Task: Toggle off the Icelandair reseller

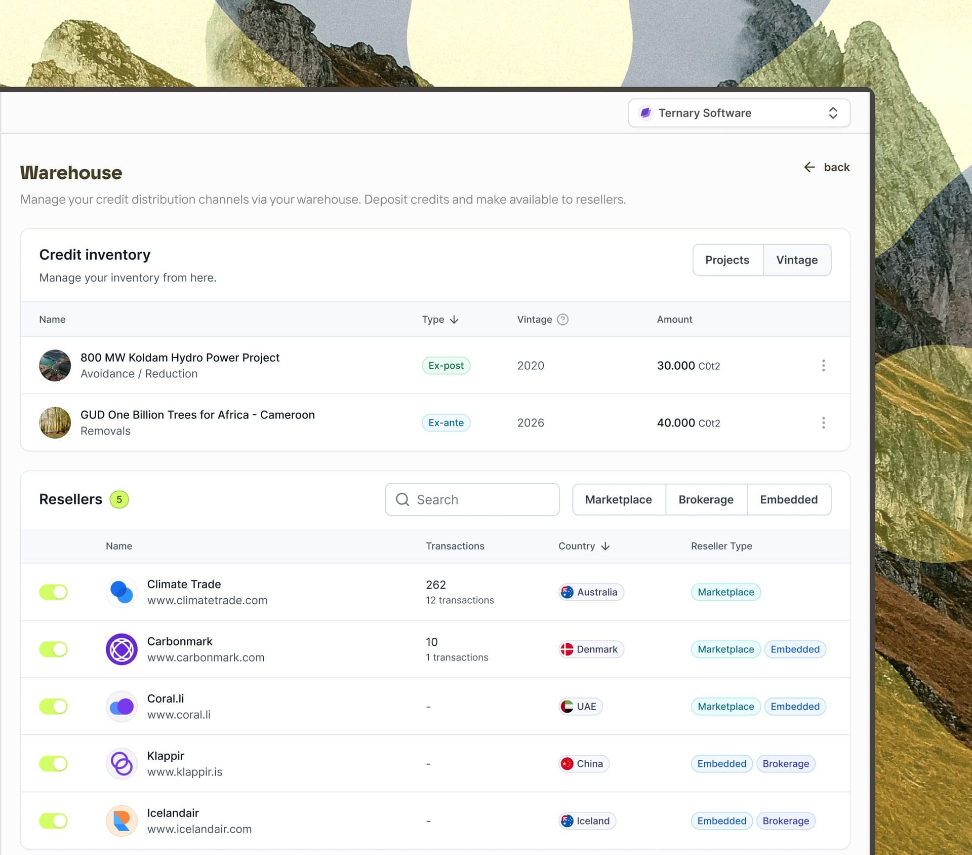Action: pyautogui.click(x=54, y=821)
